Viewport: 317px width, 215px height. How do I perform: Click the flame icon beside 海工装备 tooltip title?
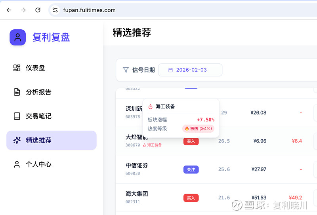pos(151,107)
